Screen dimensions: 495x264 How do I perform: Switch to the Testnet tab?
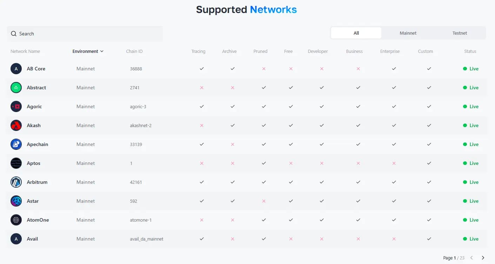click(459, 33)
